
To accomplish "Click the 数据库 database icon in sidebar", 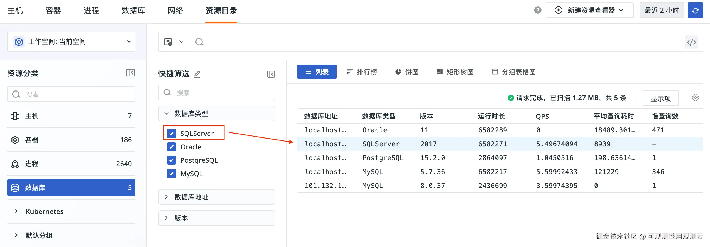I will 15,188.
